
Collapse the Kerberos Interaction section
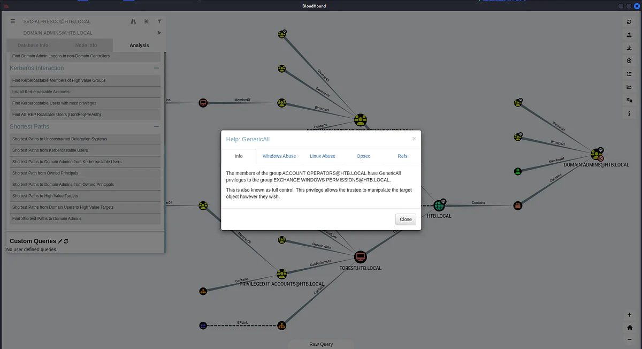coord(156,68)
